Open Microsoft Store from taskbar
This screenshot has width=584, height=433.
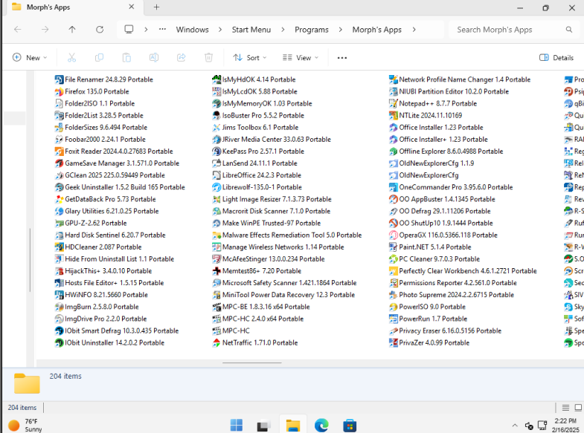350,425
